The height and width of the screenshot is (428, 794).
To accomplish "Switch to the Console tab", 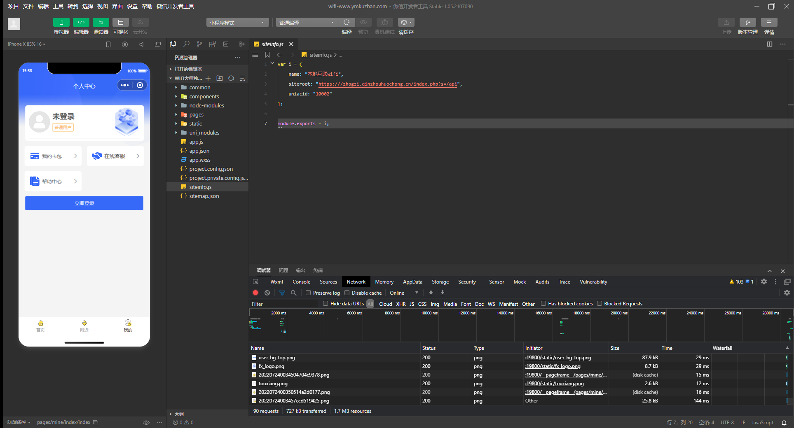I will tap(301, 282).
